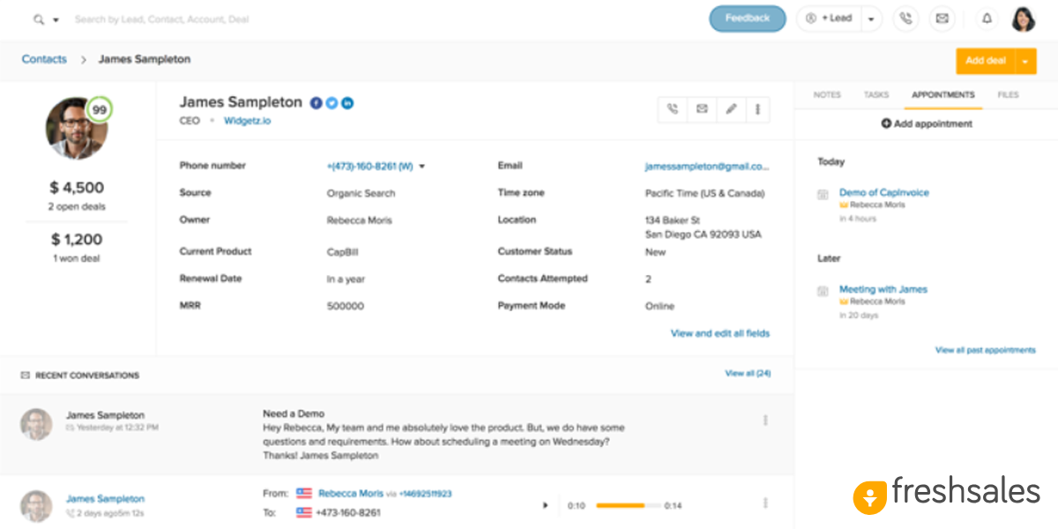Click calendar icon next to Demo of CapInvoice
Viewport: 1058px width, 529px height.
click(x=823, y=194)
